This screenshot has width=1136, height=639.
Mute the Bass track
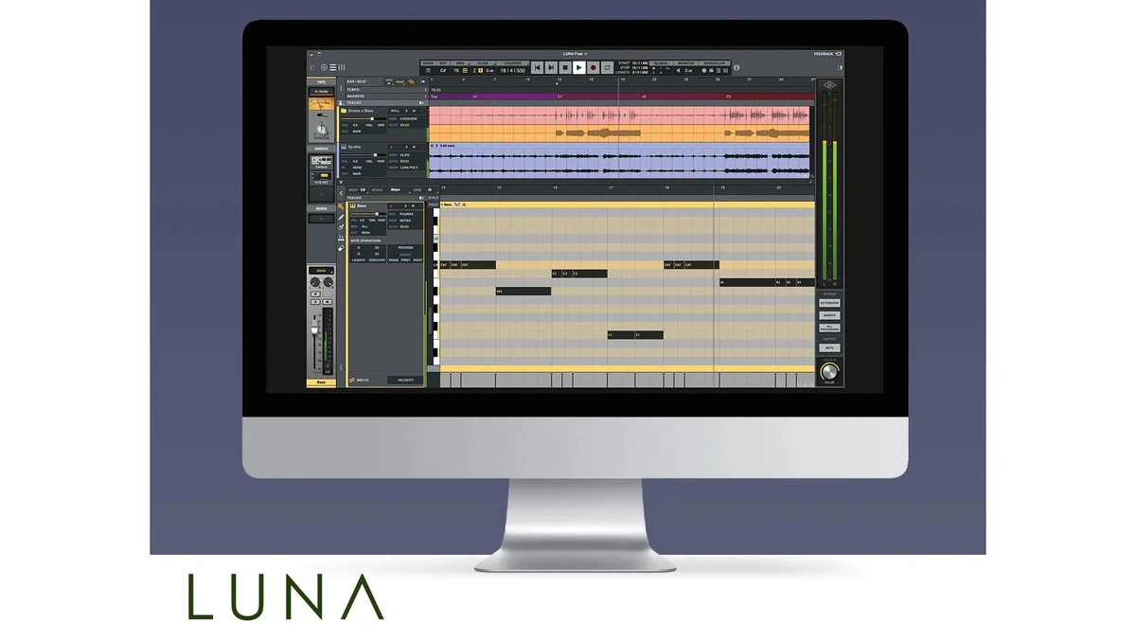click(413, 206)
